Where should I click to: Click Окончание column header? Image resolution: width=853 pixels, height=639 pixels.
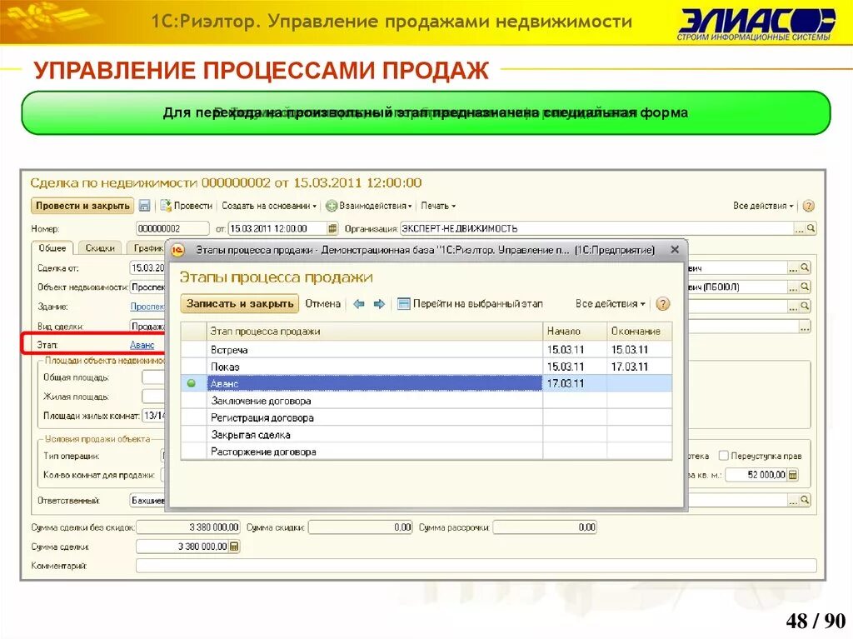(640, 331)
